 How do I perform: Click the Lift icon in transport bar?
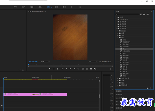tap(83, 69)
